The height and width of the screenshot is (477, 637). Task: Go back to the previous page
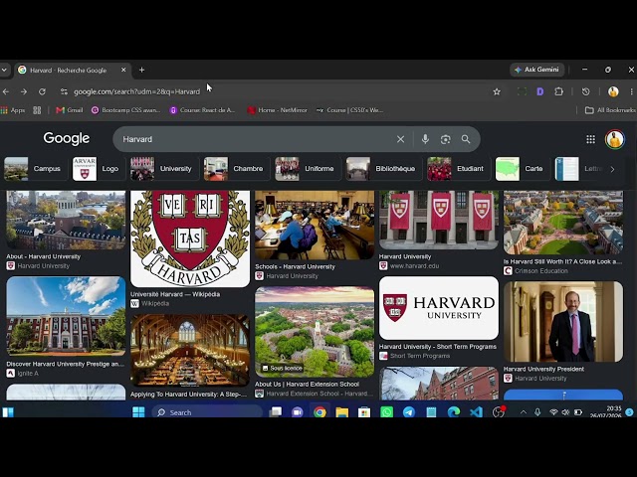coord(6,91)
